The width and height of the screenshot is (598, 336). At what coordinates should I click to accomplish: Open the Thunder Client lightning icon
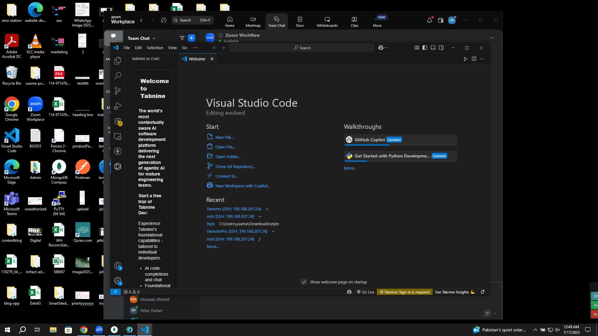118,151
